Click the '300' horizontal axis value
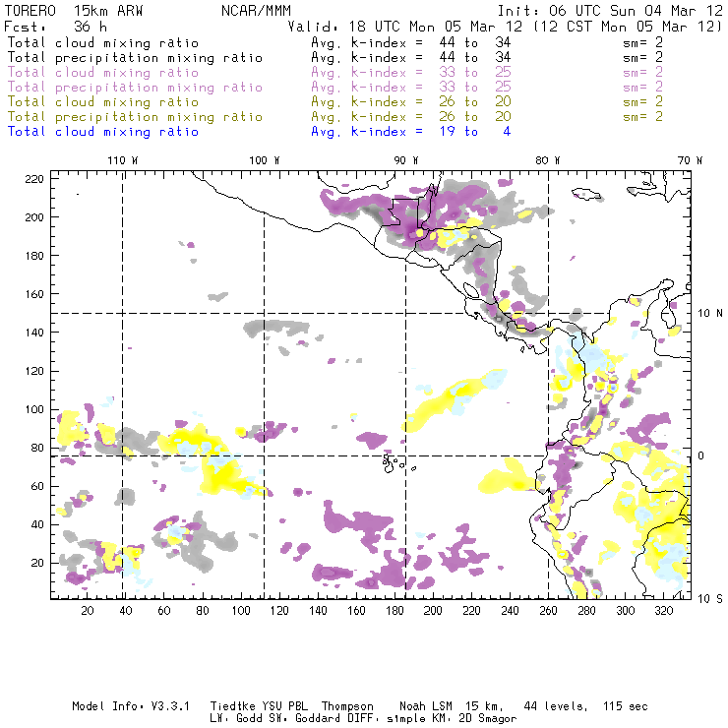Viewport: 728px width, 728px height. tap(626, 611)
